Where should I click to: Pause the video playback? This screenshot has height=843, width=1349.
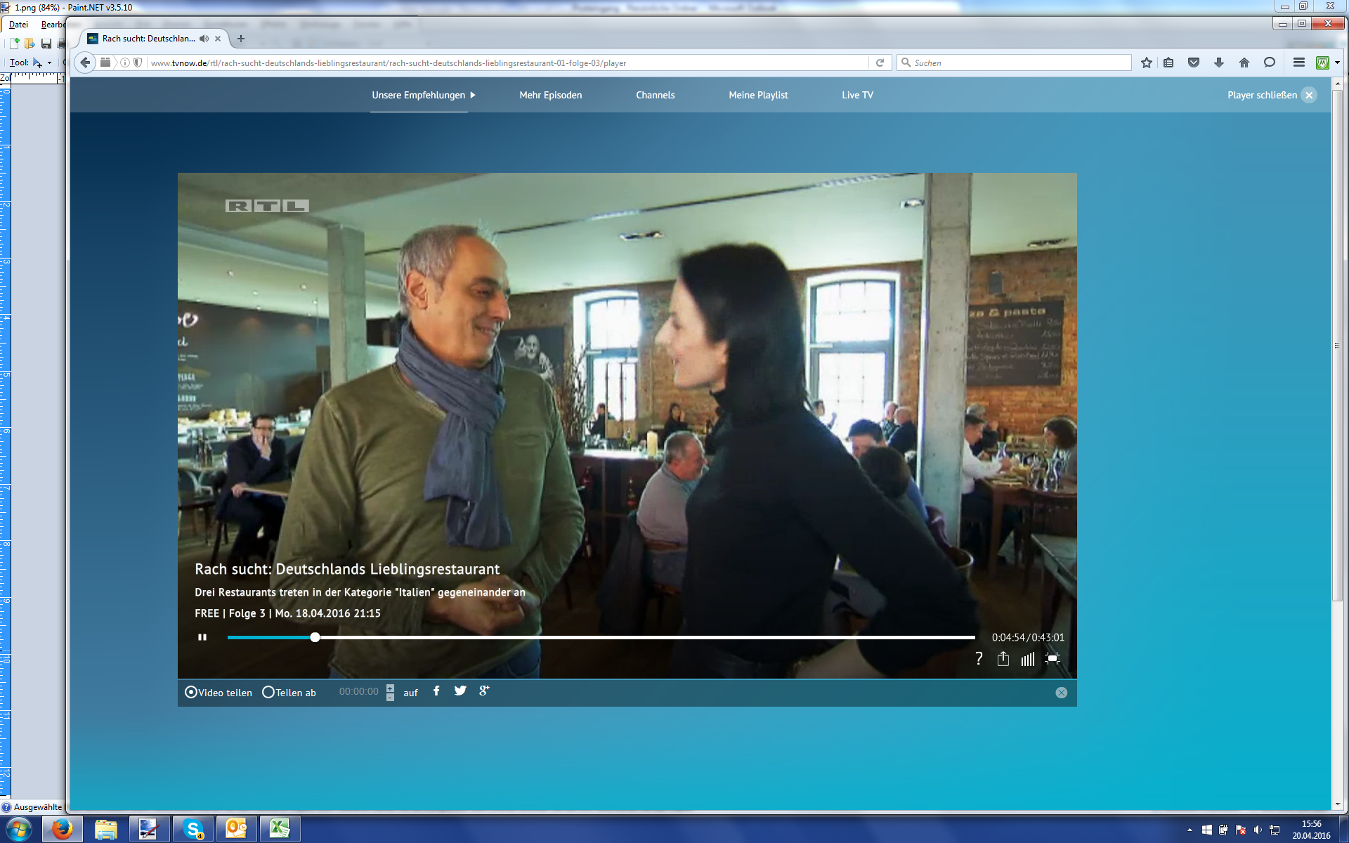click(x=202, y=637)
